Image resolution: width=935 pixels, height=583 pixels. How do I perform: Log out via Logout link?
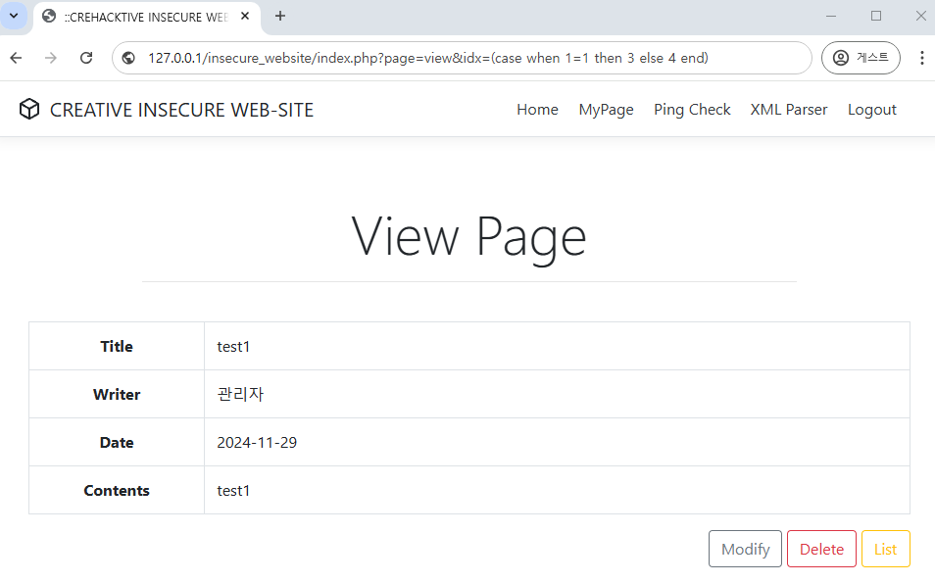tap(872, 110)
